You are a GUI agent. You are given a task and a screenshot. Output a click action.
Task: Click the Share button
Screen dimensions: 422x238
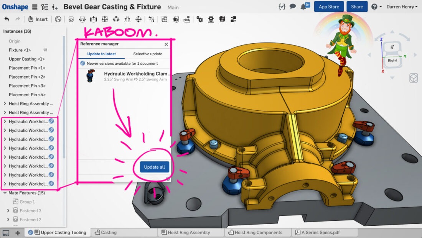(357, 7)
